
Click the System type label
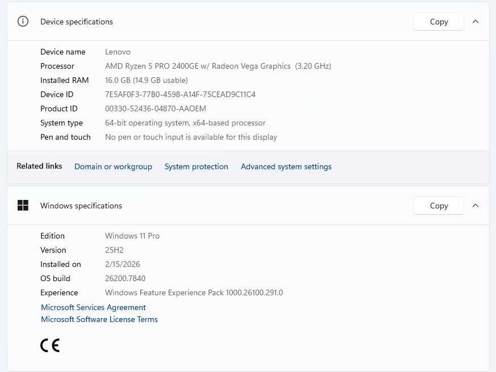coord(61,123)
